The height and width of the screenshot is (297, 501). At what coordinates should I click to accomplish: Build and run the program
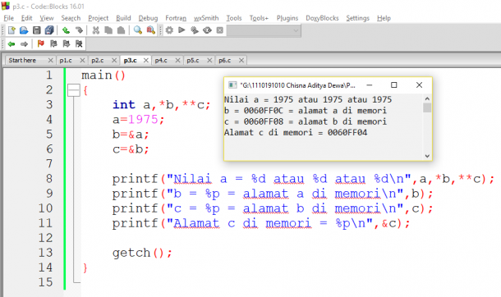pos(195,30)
